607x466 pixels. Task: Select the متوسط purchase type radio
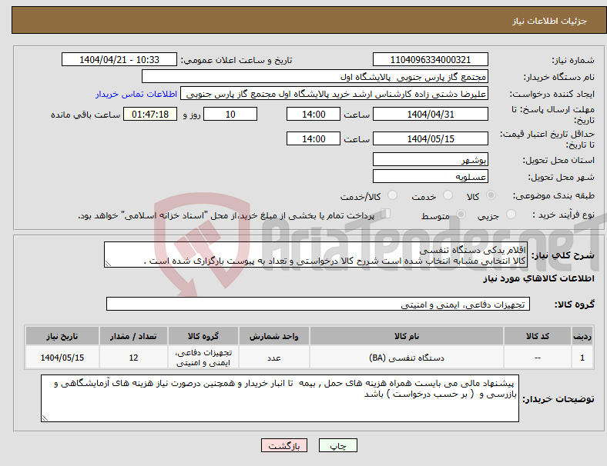461,215
